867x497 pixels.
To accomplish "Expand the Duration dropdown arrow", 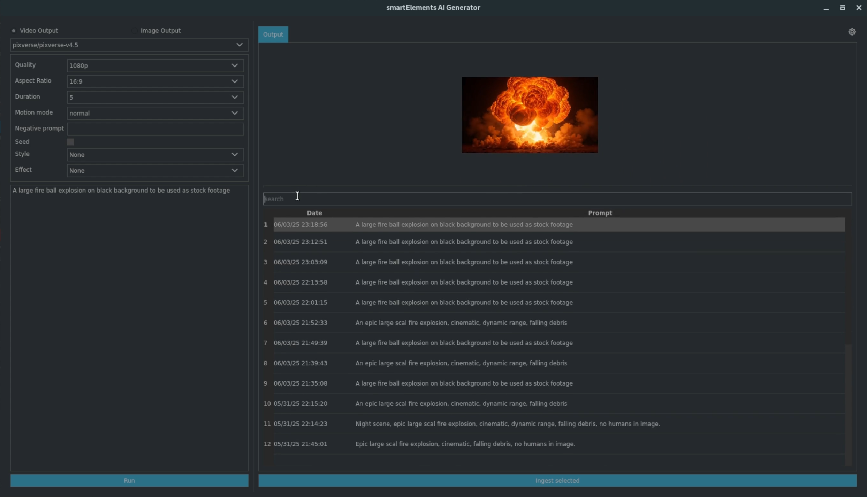I will (x=235, y=97).
